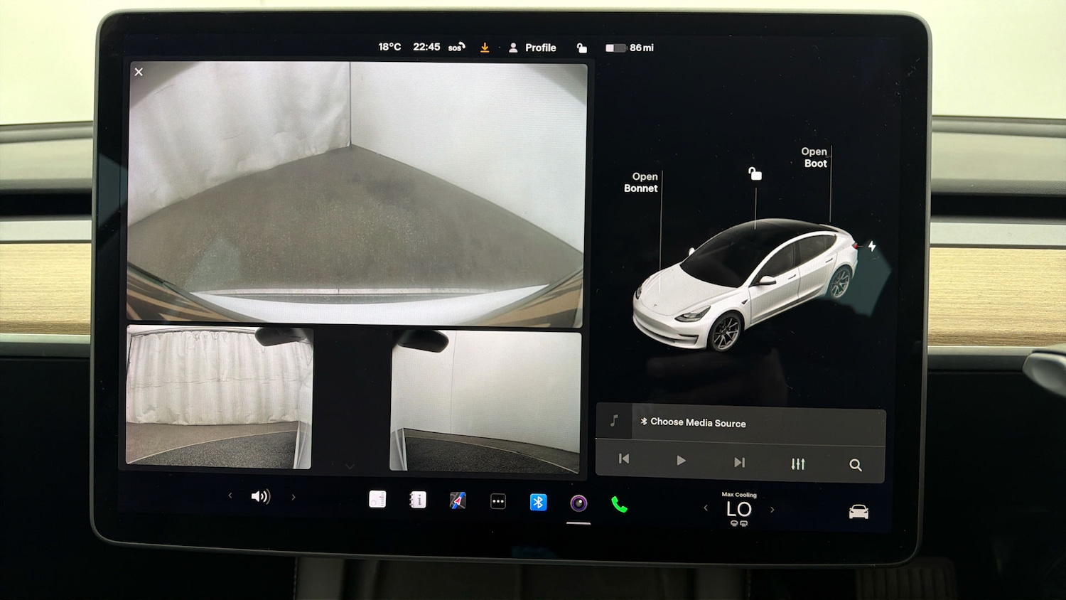Collapse the camera view with down chevron
Screen dimensions: 1066x600
coord(350,466)
